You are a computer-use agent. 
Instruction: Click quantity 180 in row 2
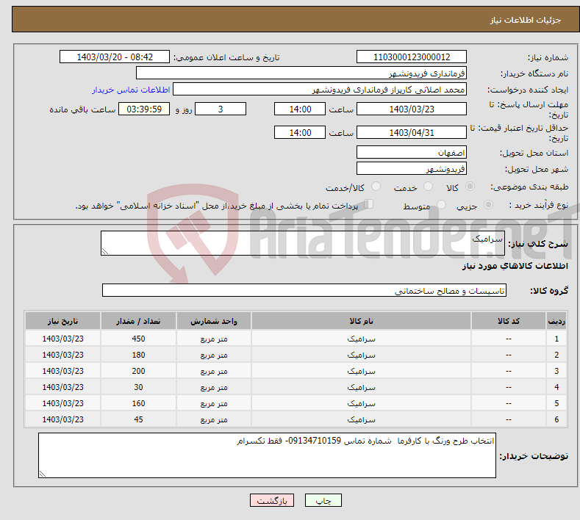[138, 355]
